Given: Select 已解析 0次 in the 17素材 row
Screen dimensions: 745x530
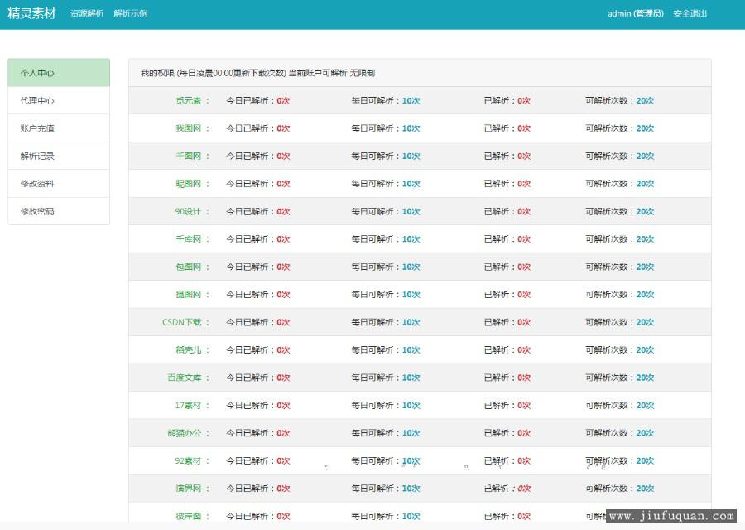Looking at the screenshot, I should pos(507,405).
